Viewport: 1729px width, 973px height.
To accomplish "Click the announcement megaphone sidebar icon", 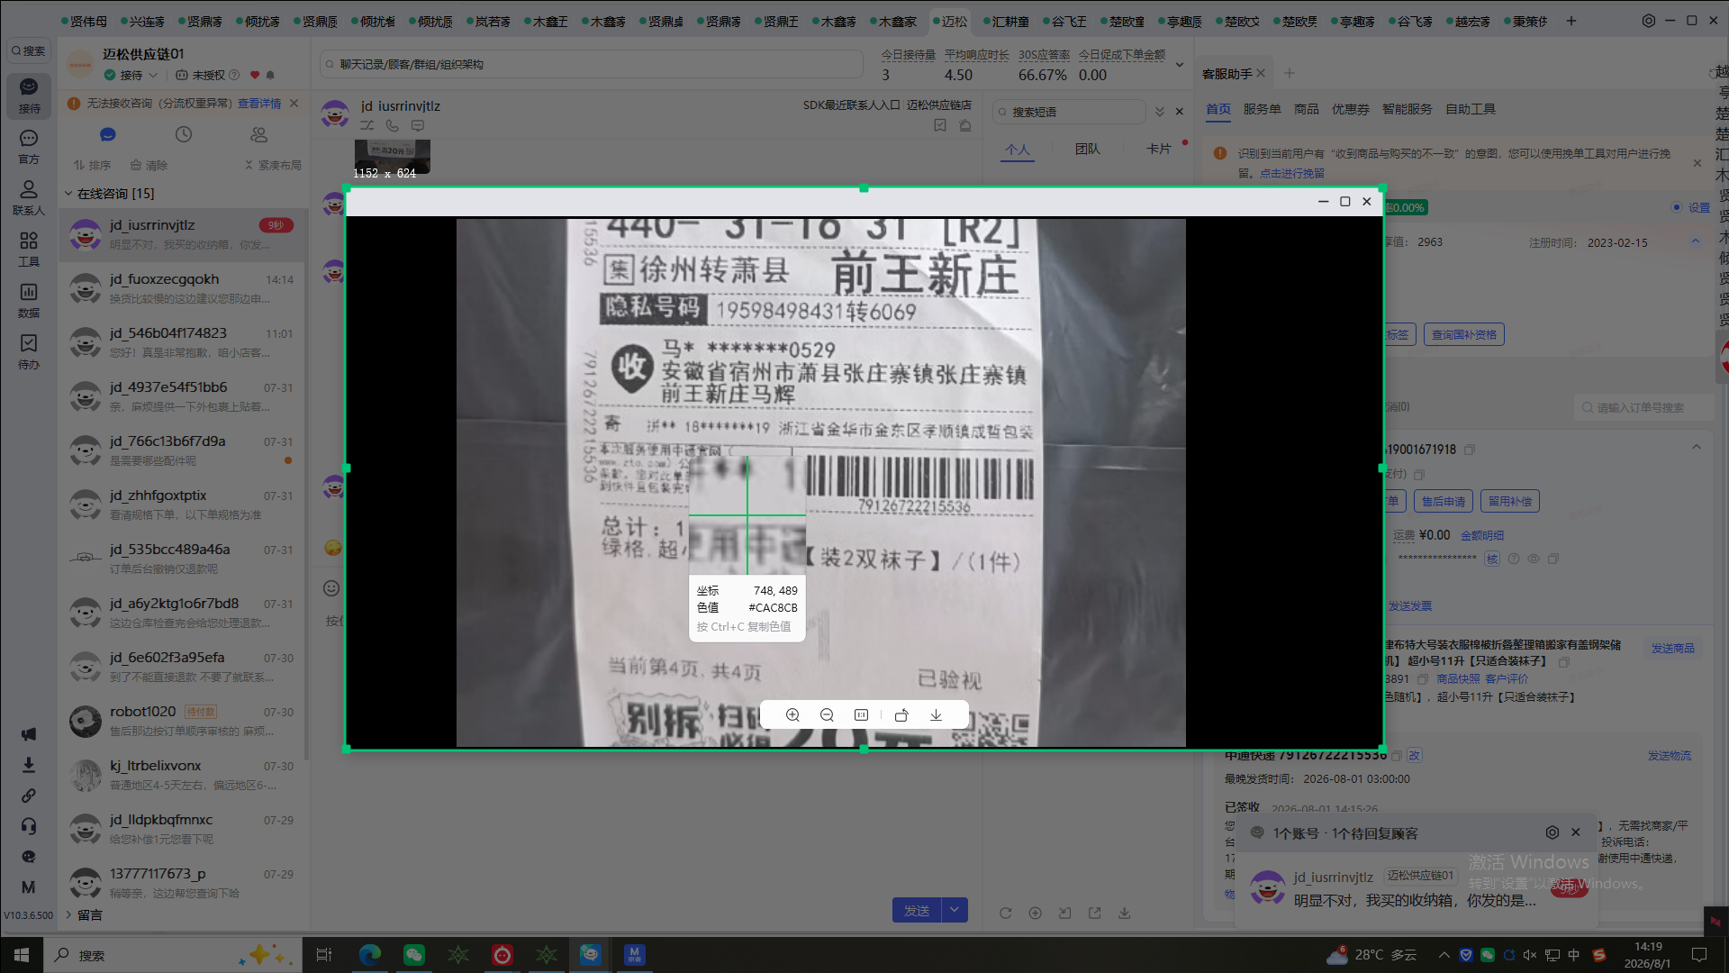I will (29, 734).
